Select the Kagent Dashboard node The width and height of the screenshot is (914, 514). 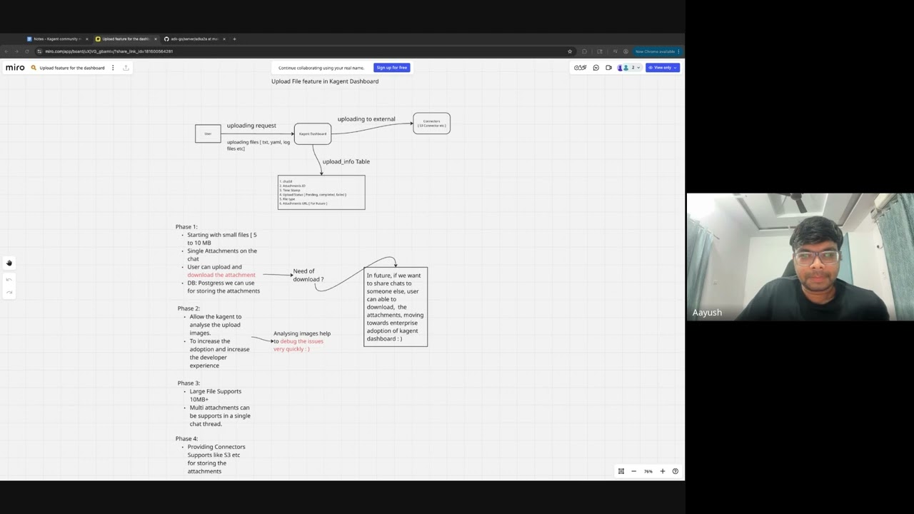click(x=313, y=133)
